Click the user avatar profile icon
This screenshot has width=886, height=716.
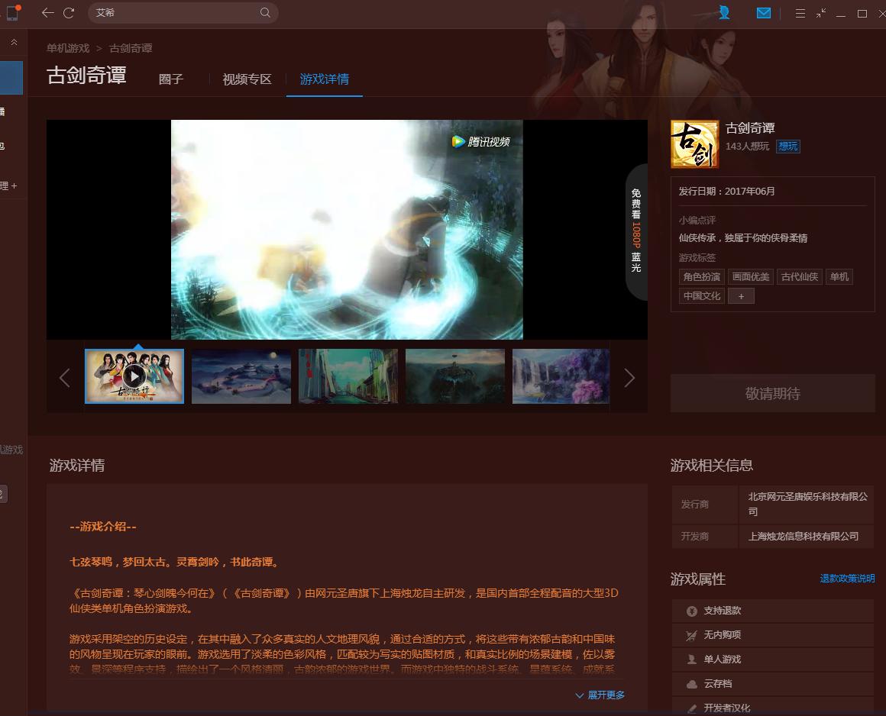pos(723,13)
